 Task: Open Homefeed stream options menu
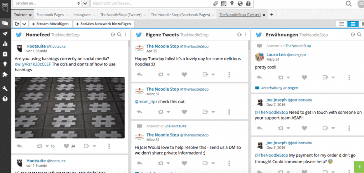125,35
